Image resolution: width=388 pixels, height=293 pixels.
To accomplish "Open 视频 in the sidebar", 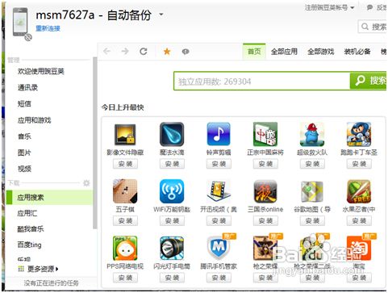I will click(x=24, y=169).
